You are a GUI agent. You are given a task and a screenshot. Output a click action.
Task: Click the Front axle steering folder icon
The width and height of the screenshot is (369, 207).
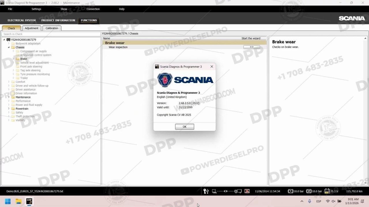pyautogui.click(x=18, y=66)
